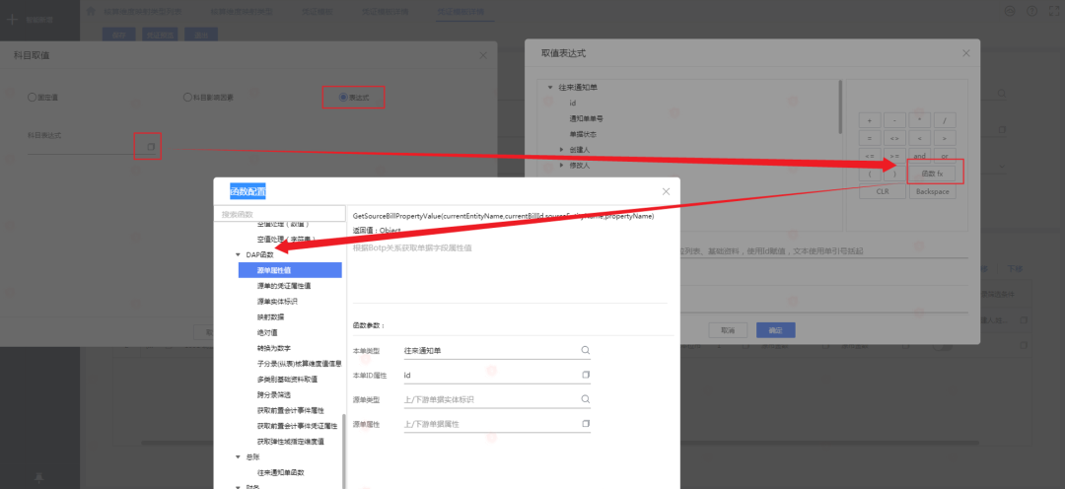
Task: Click divide operator button
Action: 945,120
